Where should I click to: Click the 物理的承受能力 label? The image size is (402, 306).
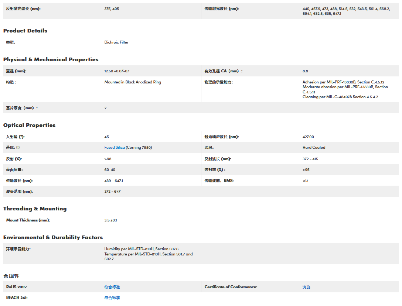tap(218, 82)
